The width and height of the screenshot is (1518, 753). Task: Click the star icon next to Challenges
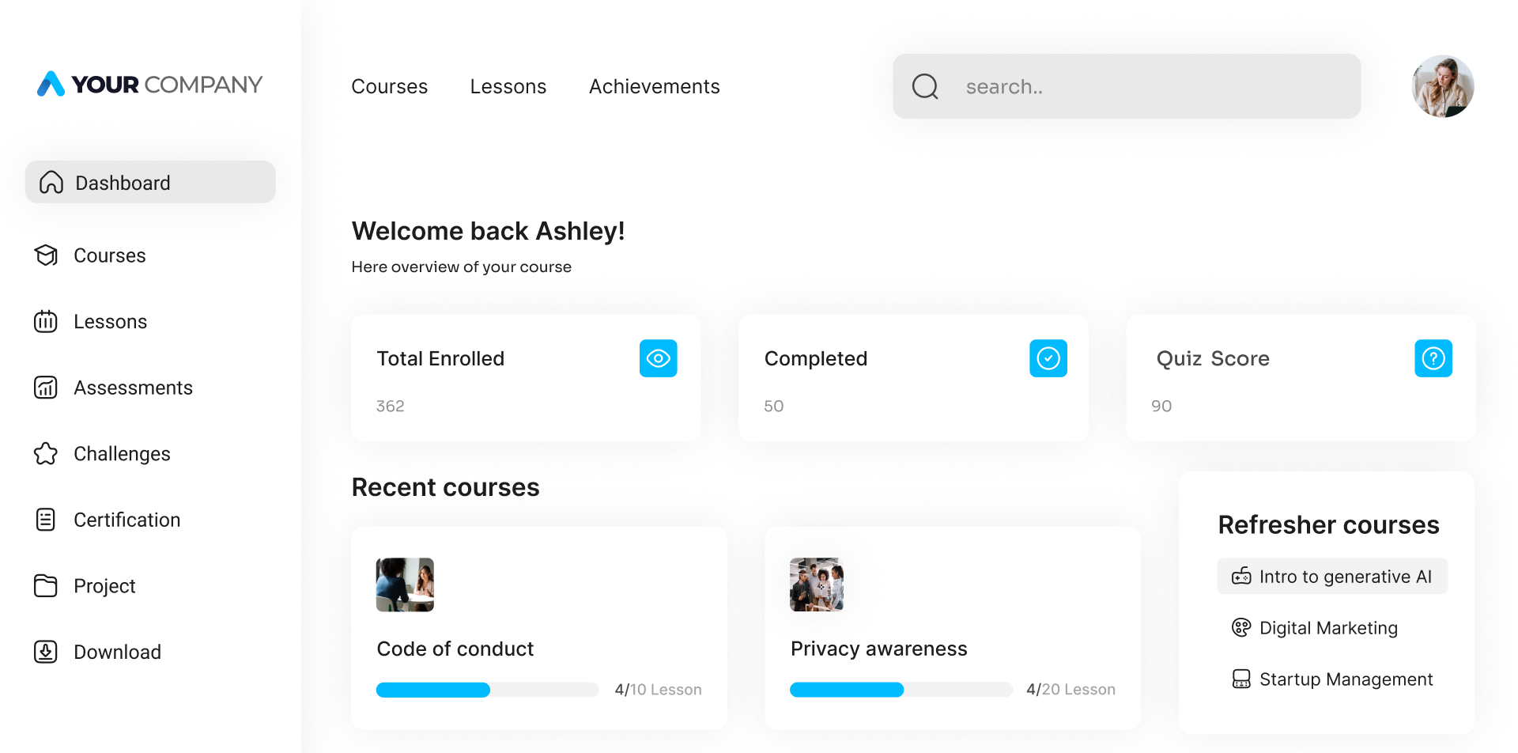point(46,454)
